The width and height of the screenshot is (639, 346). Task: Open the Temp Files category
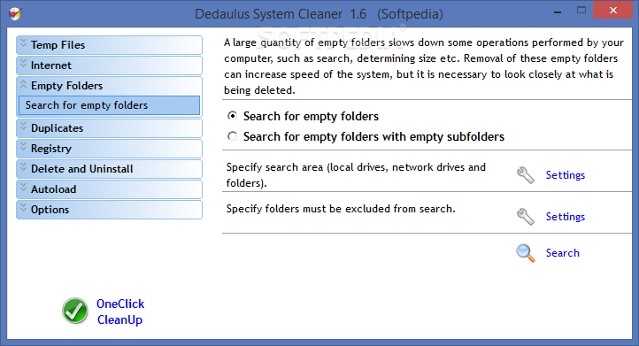(109, 45)
